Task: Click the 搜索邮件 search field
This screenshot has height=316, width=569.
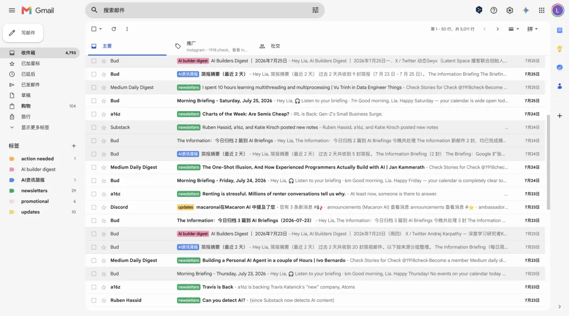Action: [205, 10]
